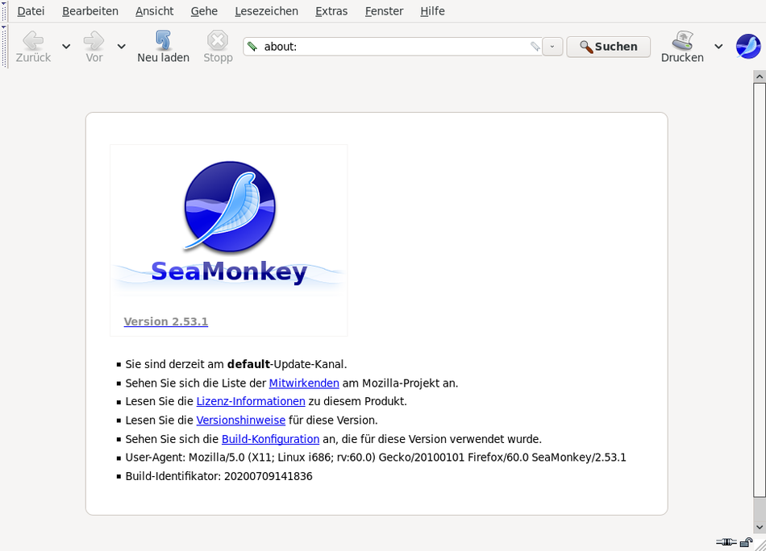
Task: Open the Ansicht menu
Action: pyautogui.click(x=154, y=10)
